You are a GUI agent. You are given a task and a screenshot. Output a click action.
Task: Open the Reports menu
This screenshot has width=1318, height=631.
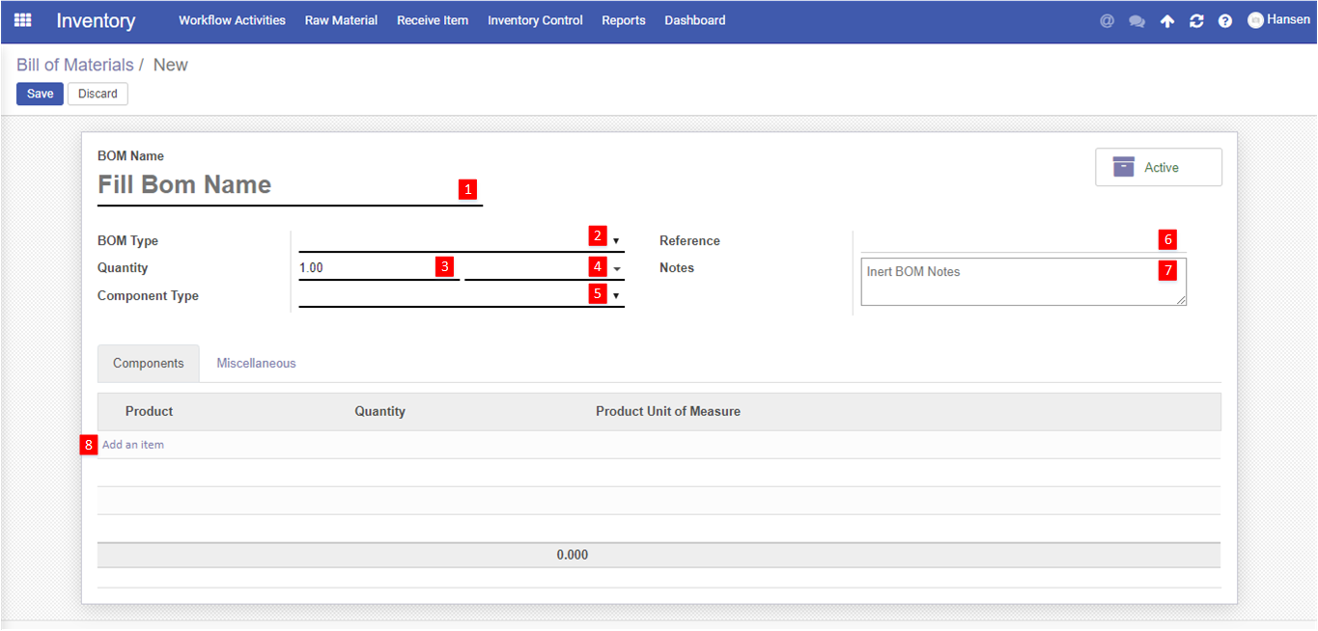coord(623,20)
